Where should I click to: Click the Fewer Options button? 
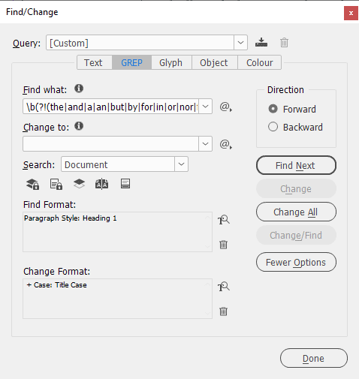point(296,262)
